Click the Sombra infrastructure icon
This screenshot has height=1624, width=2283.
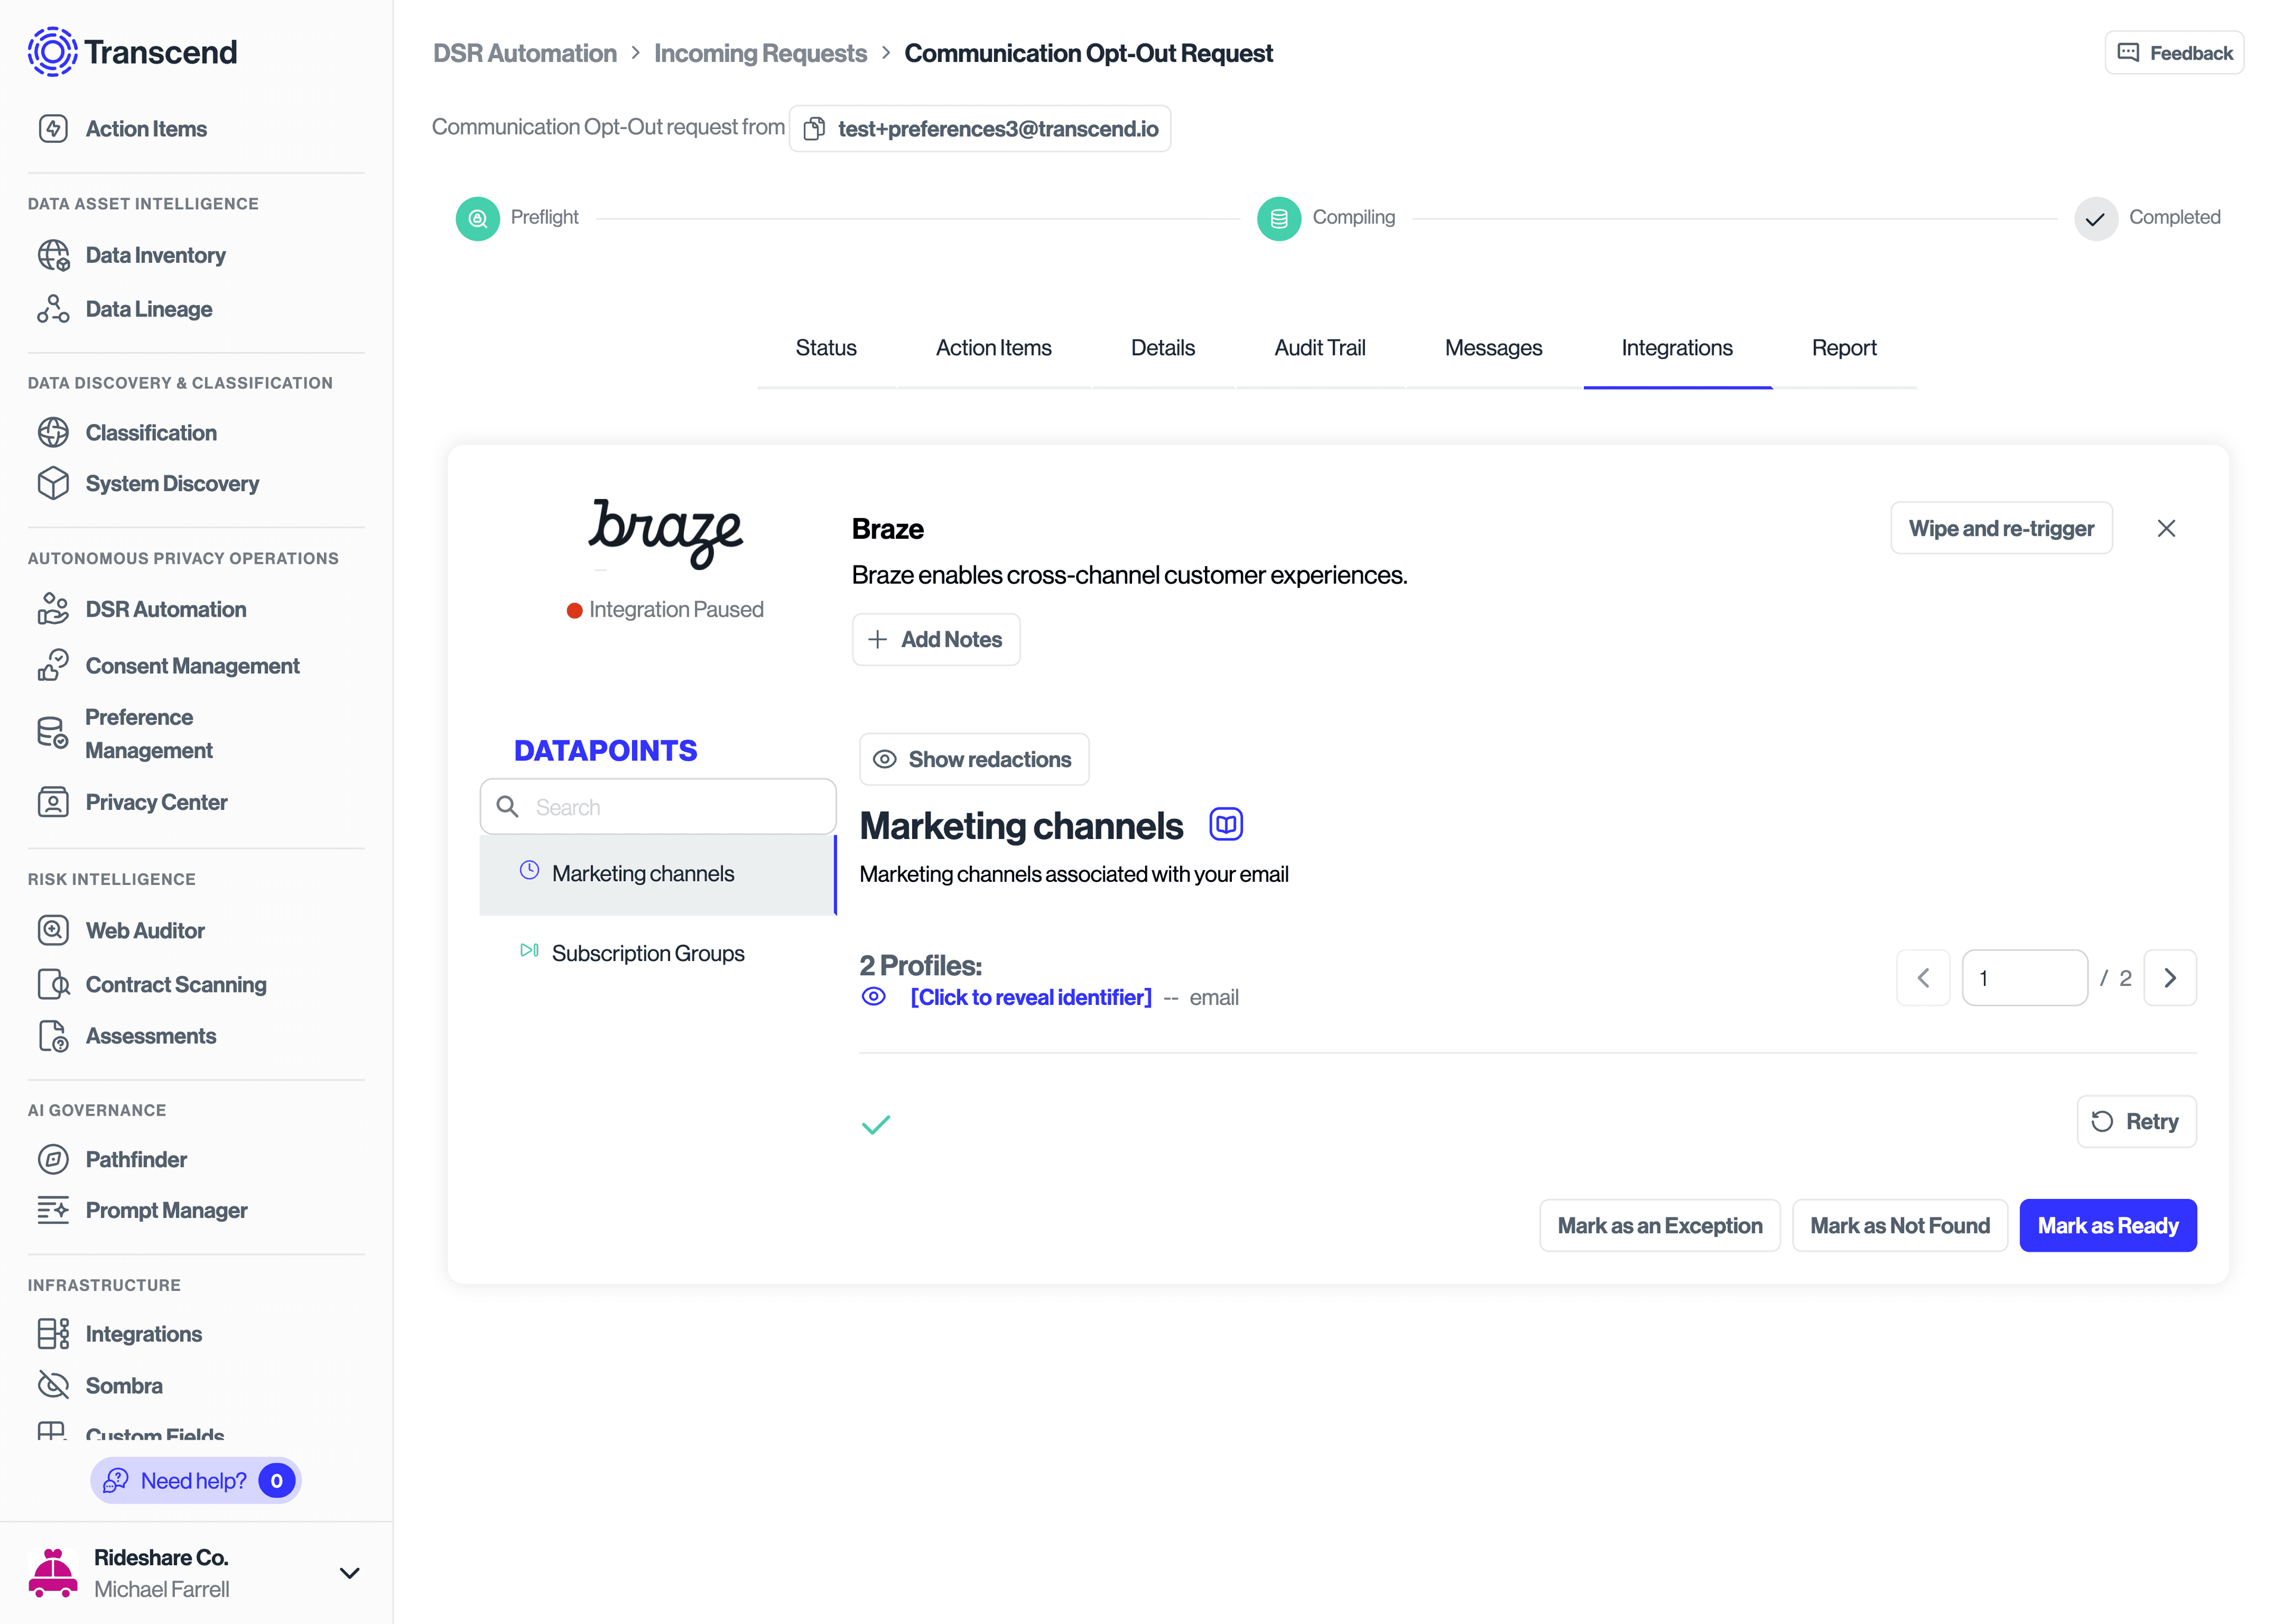[53, 1385]
